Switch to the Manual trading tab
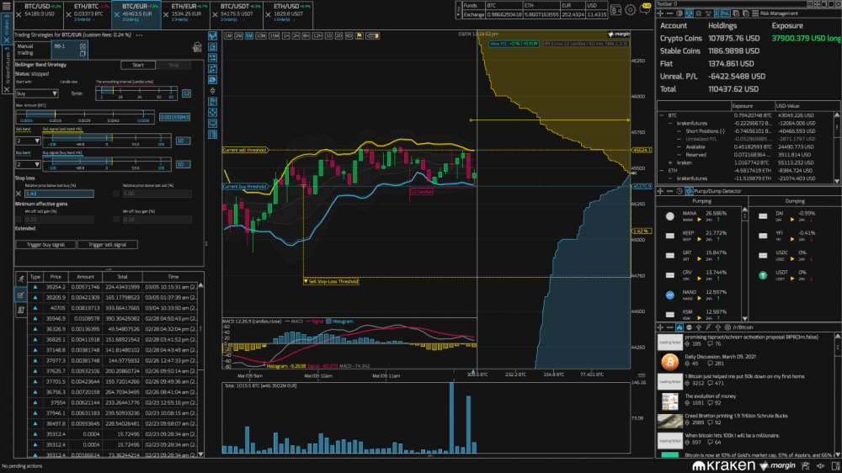 pyautogui.click(x=26, y=50)
